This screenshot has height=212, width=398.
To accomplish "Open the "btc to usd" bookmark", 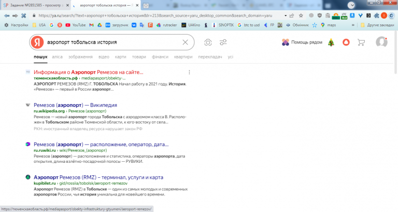I will [x=249, y=25].
